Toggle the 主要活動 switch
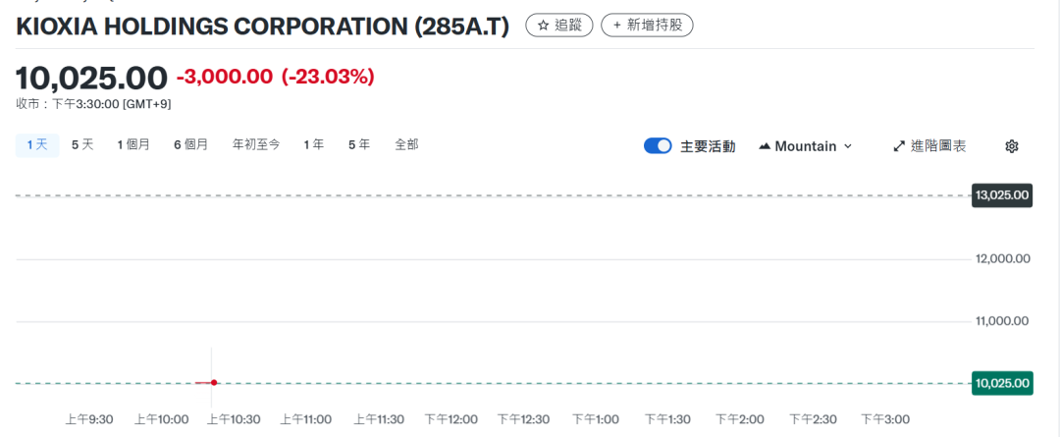1060x437 pixels. (x=658, y=146)
